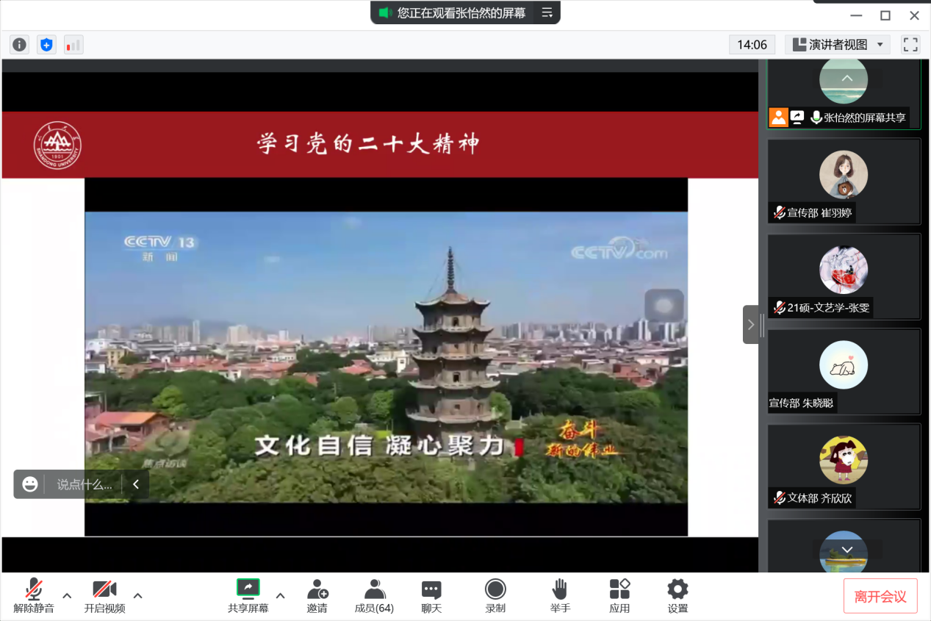Open the meeting info icon

(x=19, y=45)
